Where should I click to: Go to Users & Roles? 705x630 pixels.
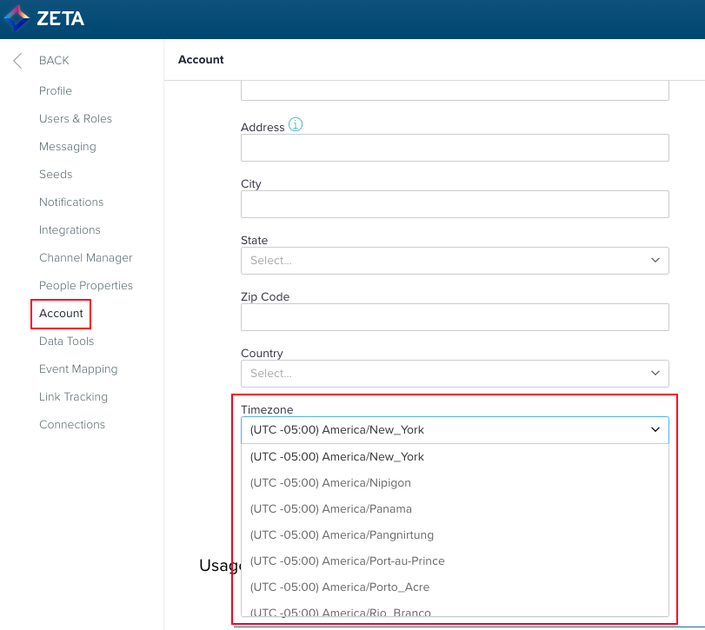76,119
